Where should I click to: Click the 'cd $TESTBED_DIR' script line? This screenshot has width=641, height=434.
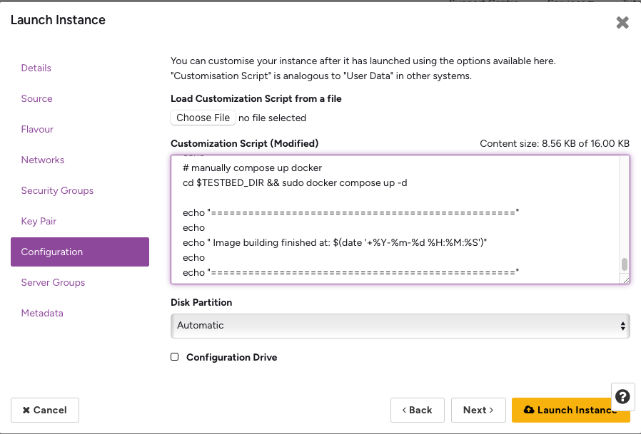(295, 183)
